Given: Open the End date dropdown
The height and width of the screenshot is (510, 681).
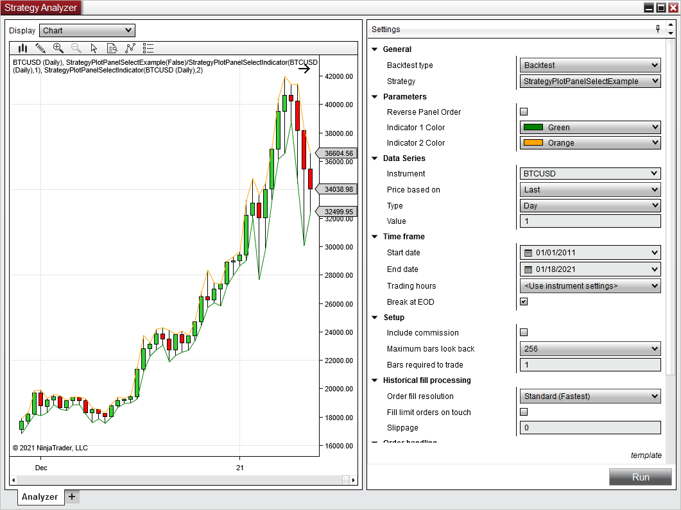Looking at the screenshot, I should pos(590,269).
